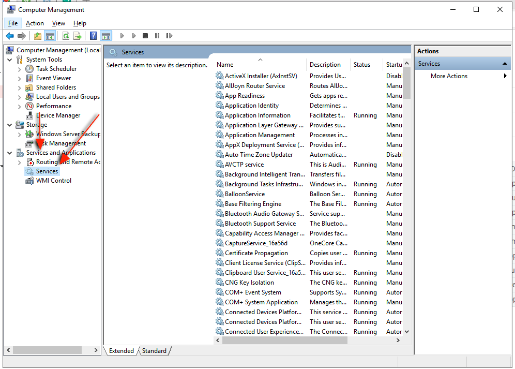Expand the Shared Folders node
This screenshot has height=369, width=515.
[x=19, y=88]
